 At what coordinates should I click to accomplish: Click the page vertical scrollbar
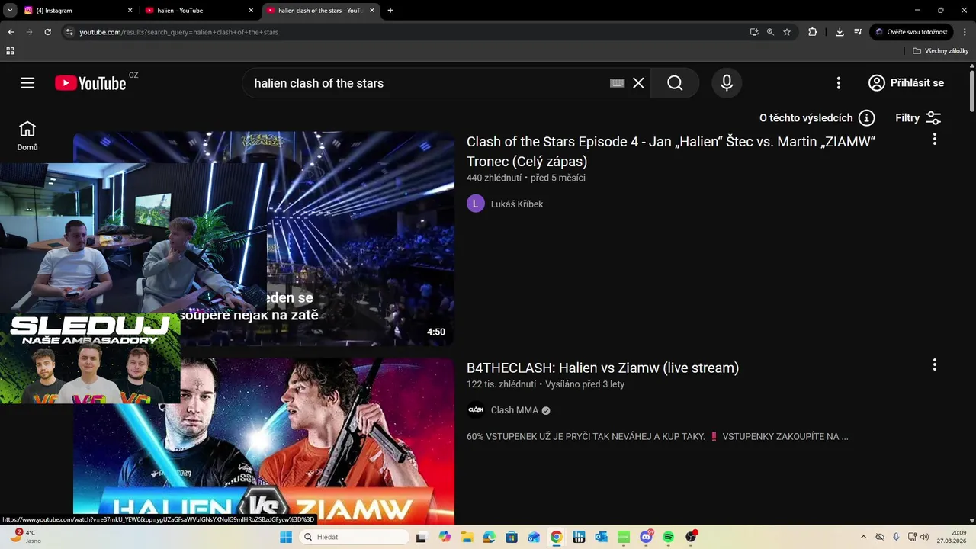[972, 91]
